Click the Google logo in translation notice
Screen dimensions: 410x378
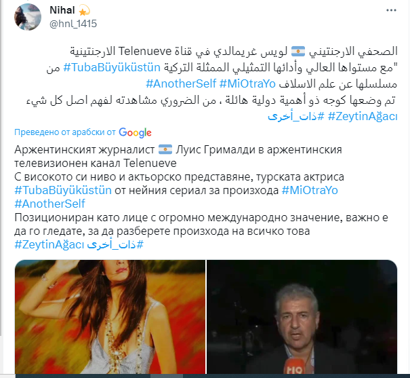pos(135,133)
